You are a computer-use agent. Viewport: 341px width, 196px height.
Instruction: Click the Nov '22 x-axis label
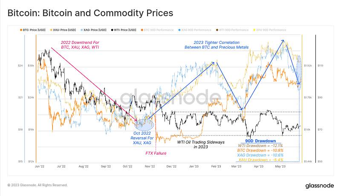[x=150, y=167]
